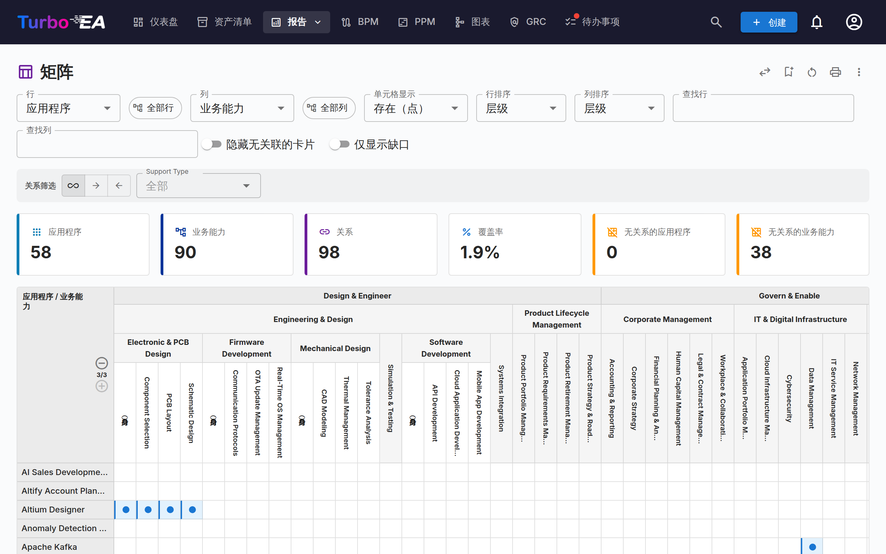The width and height of the screenshot is (886, 554).
Task: Enable the 仅显示缺口 switch
Action: click(x=340, y=144)
